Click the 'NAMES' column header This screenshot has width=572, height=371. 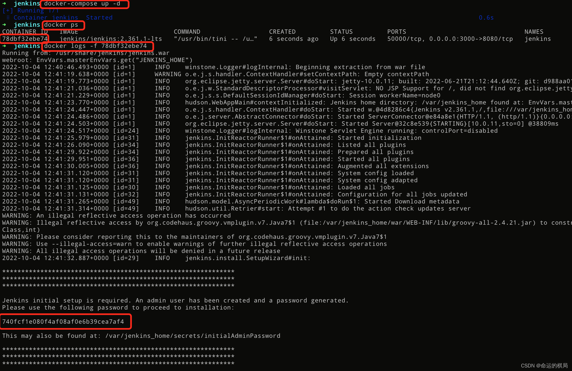(x=534, y=32)
